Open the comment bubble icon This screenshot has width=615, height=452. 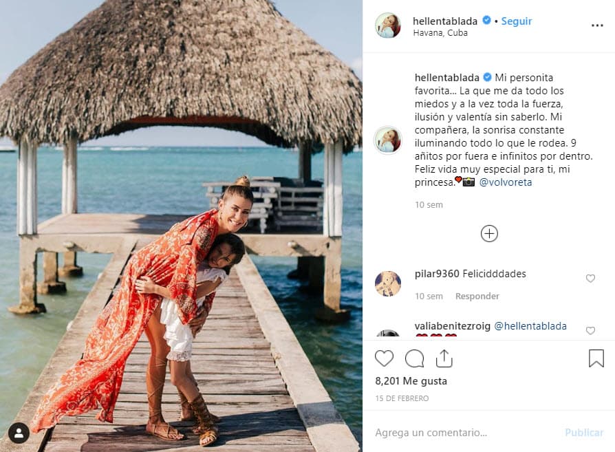coord(414,358)
